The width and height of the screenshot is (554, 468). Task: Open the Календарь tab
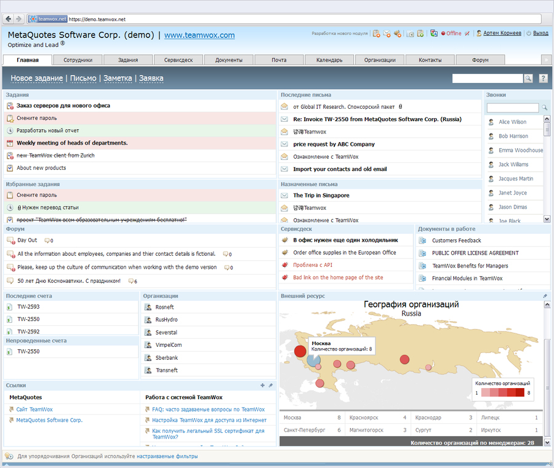coord(329,60)
